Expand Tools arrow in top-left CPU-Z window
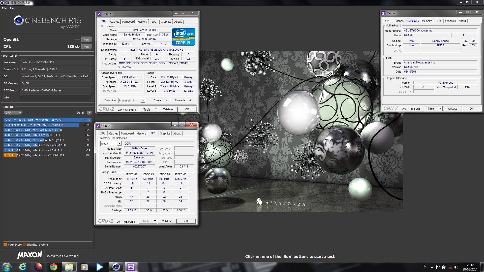The width and height of the screenshot is (484, 272). [x=156, y=109]
